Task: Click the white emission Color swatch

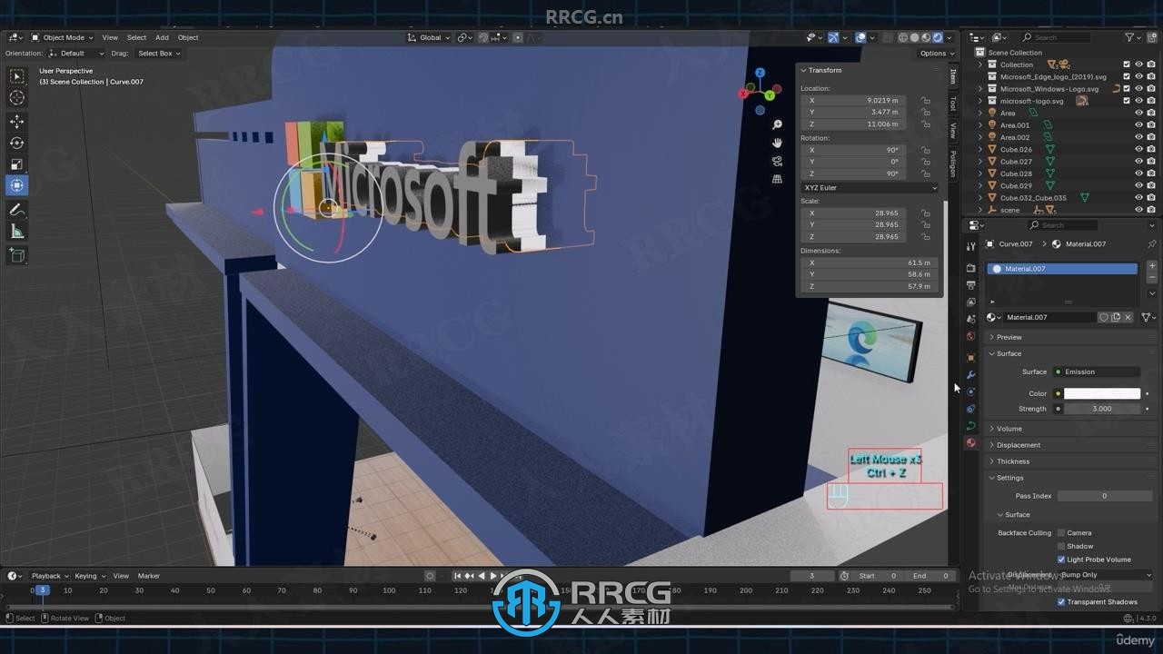Action: point(1102,393)
